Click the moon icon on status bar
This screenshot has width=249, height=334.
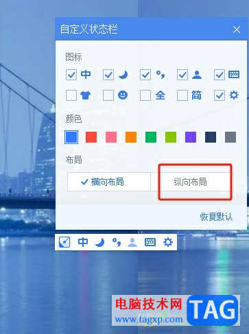coord(99,242)
